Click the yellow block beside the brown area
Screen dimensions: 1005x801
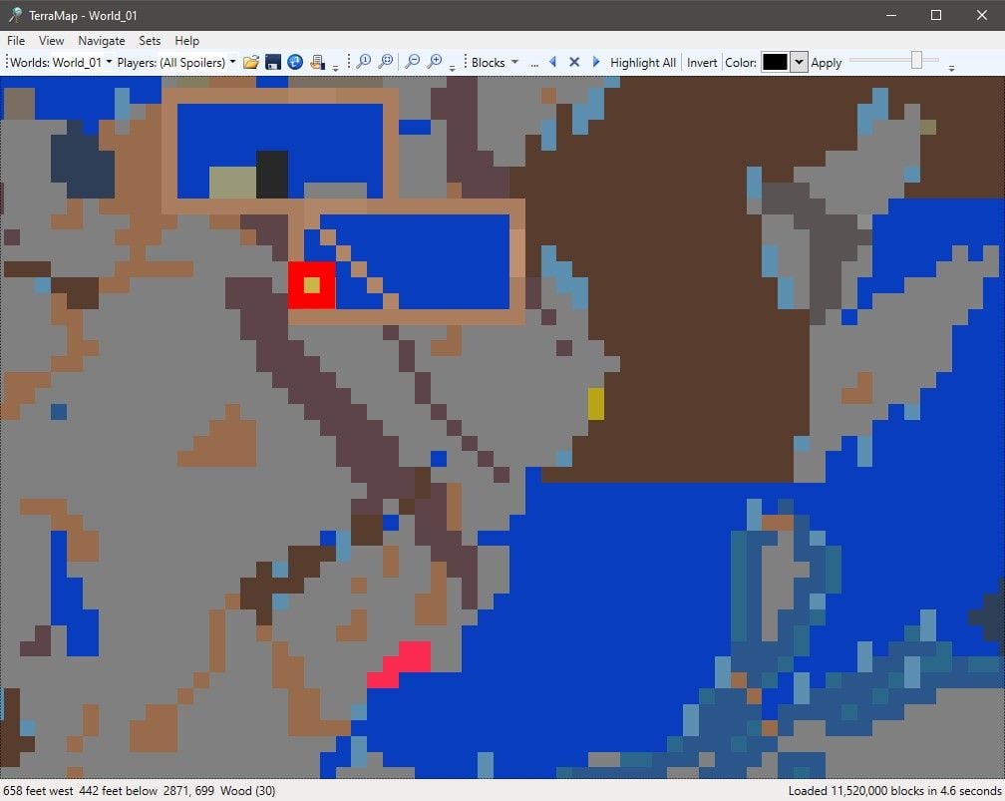pyautogui.click(x=596, y=404)
